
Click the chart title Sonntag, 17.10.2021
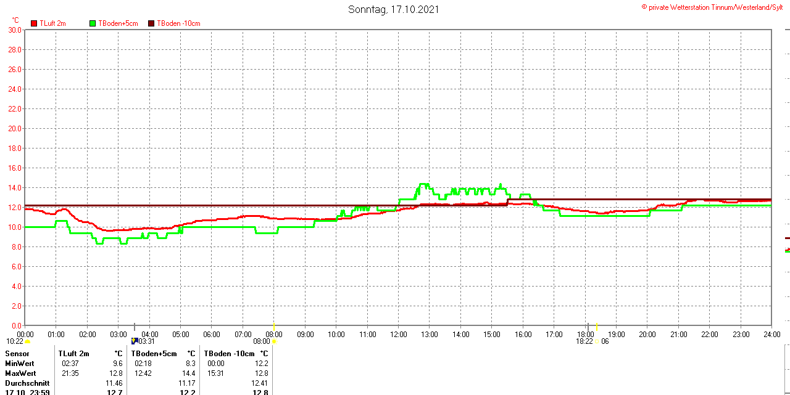pyautogui.click(x=394, y=9)
